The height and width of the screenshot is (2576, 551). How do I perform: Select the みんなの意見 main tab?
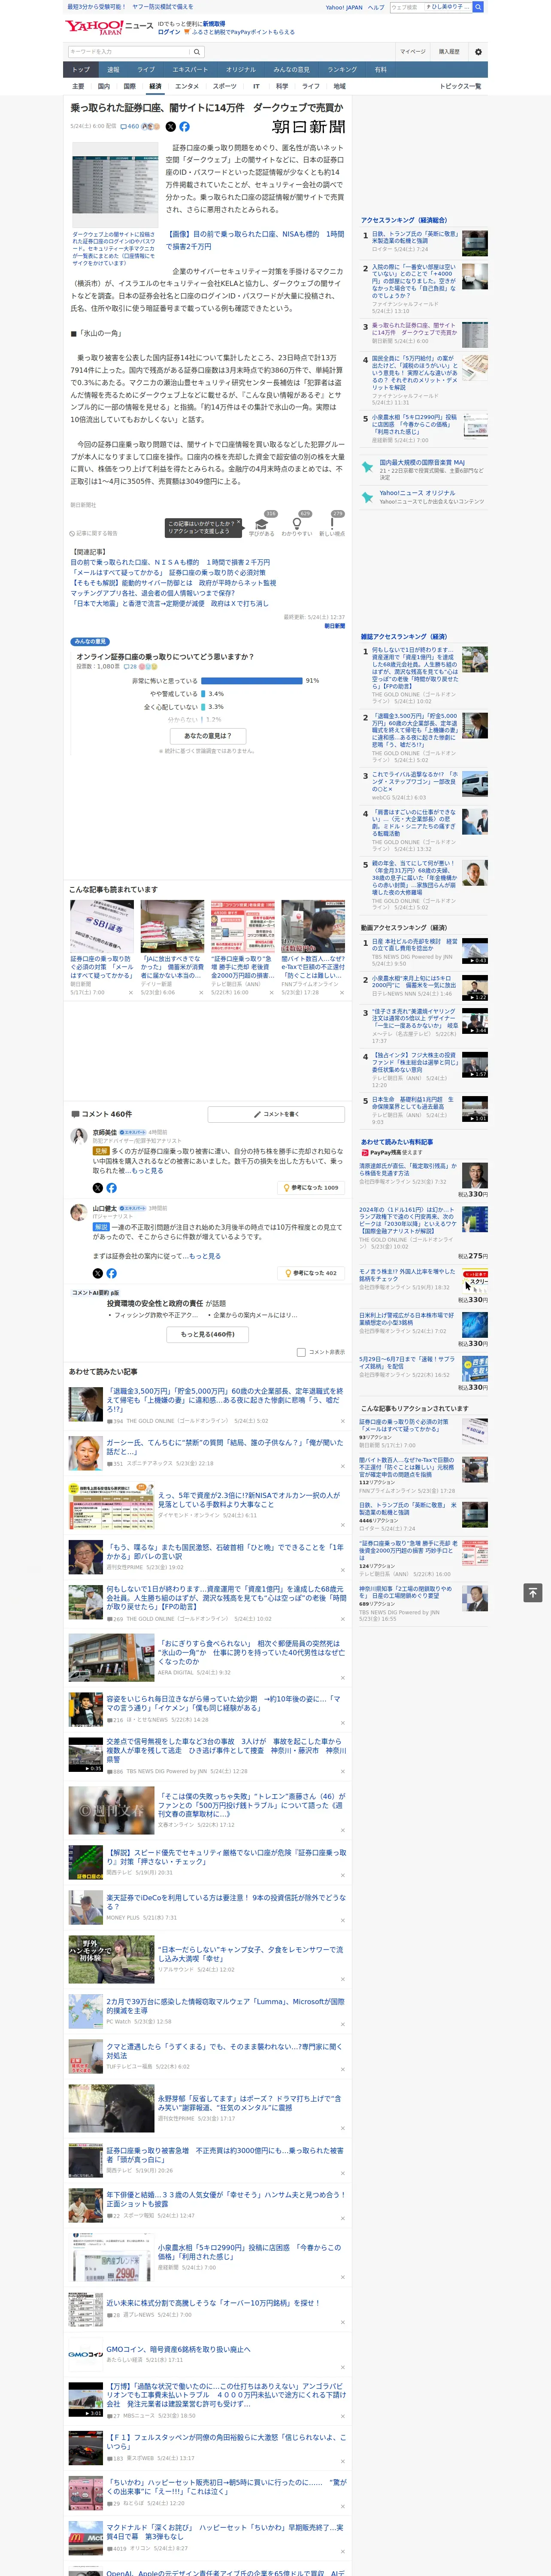pyautogui.click(x=292, y=70)
